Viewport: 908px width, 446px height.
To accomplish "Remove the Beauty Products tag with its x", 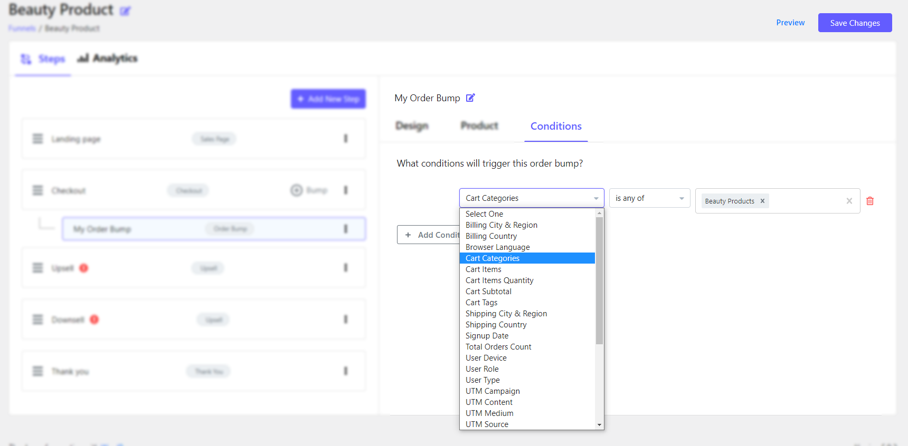I will click(x=762, y=201).
